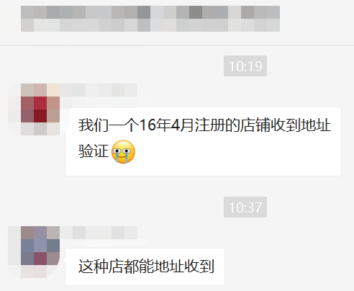This screenshot has width=354, height=291.
Task: Click the message bubble saying 这种店都能地址收到
Action: pos(145,267)
